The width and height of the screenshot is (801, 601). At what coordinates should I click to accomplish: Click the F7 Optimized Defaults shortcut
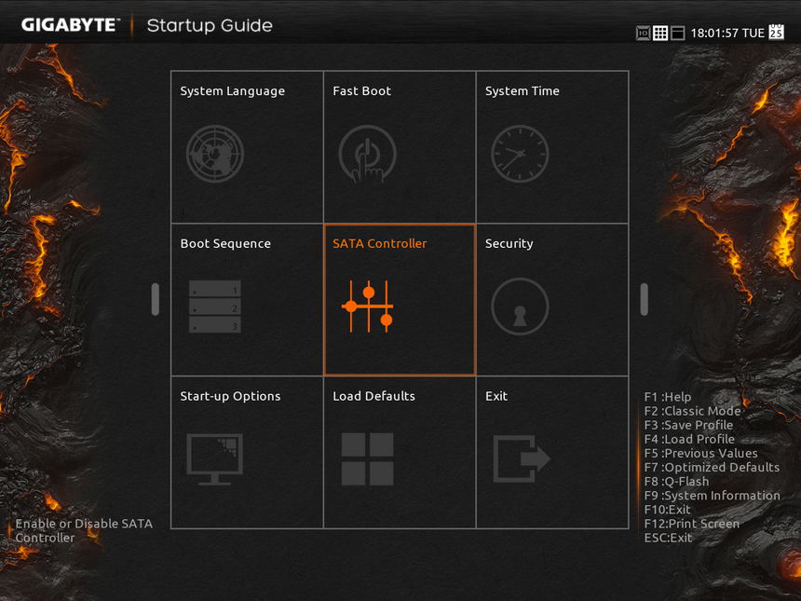click(x=712, y=468)
